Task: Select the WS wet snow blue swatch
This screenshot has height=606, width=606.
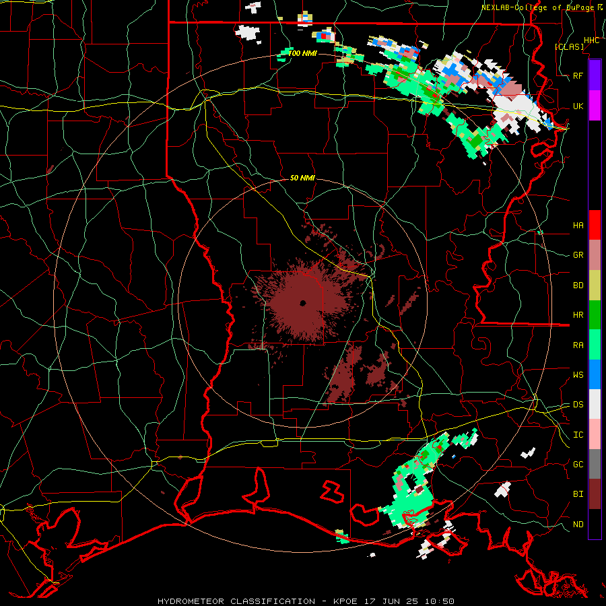Action: coord(595,374)
